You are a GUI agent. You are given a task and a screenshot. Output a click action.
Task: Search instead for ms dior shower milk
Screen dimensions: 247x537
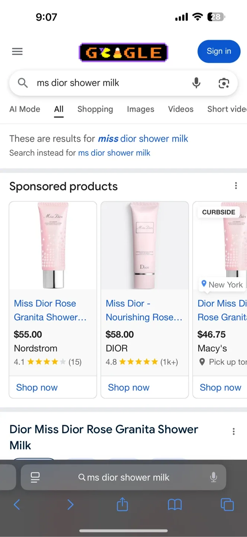[114, 153]
